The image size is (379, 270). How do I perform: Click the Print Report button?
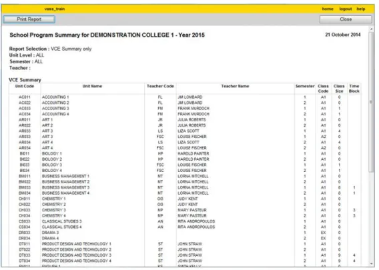pyautogui.click(x=29, y=19)
